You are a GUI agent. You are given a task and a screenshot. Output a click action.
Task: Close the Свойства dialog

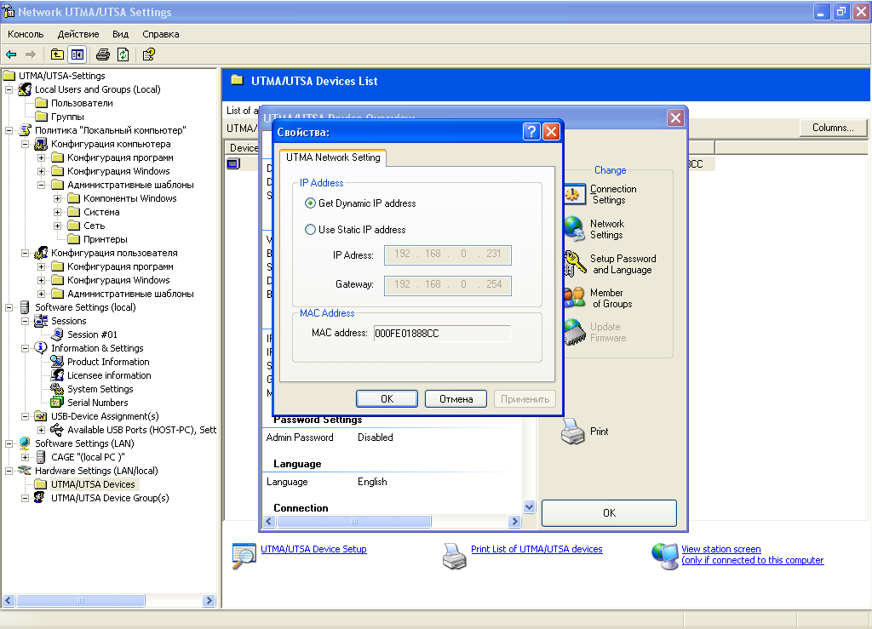[551, 132]
